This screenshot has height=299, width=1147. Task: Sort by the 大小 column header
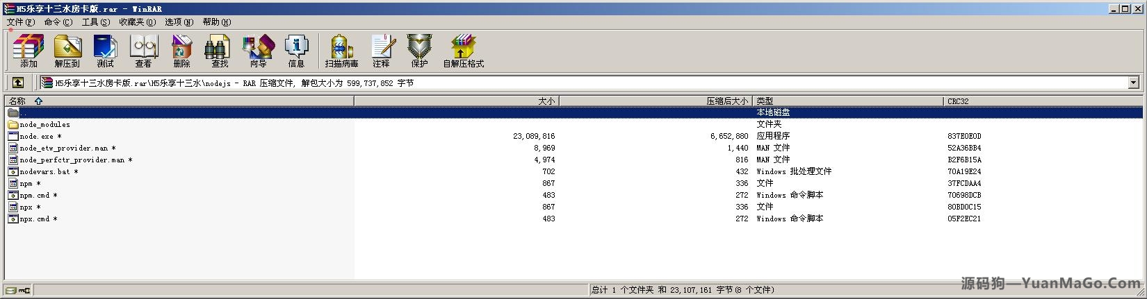pyautogui.click(x=457, y=101)
